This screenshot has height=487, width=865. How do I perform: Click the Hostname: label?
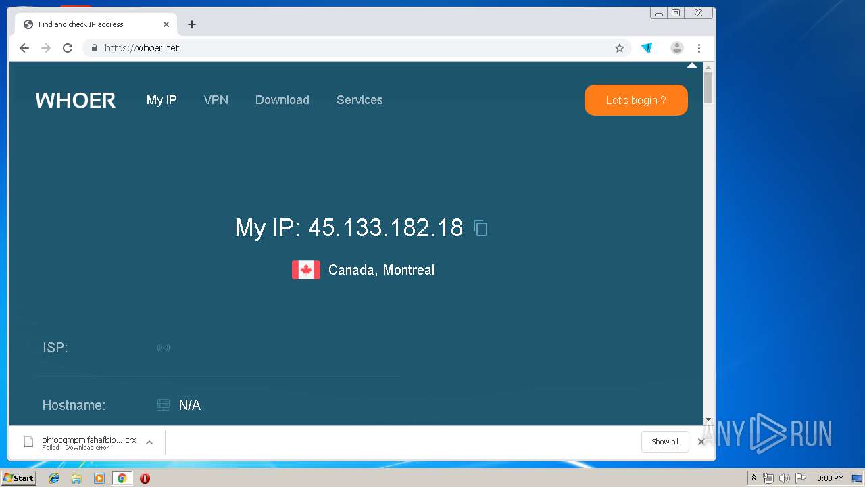click(x=74, y=405)
